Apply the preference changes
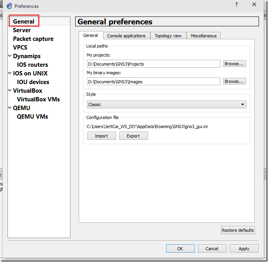The image size is (268, 262). [x=244, y=249]
